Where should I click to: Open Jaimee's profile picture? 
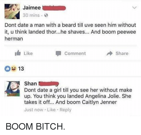coord(12,11)
